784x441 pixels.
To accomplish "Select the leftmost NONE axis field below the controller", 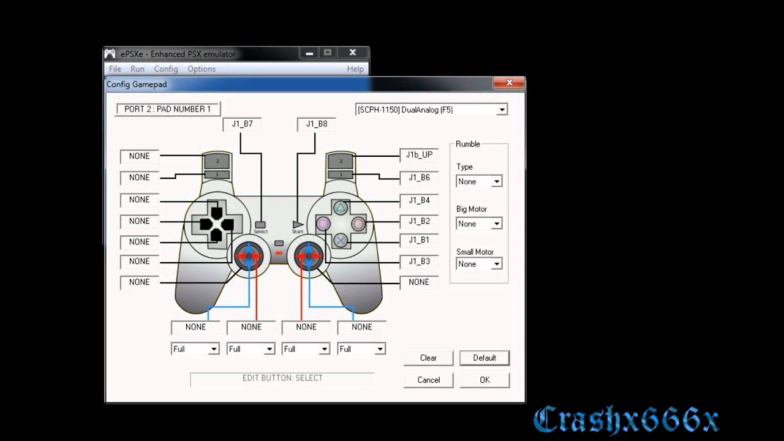I will coord(195,327).
